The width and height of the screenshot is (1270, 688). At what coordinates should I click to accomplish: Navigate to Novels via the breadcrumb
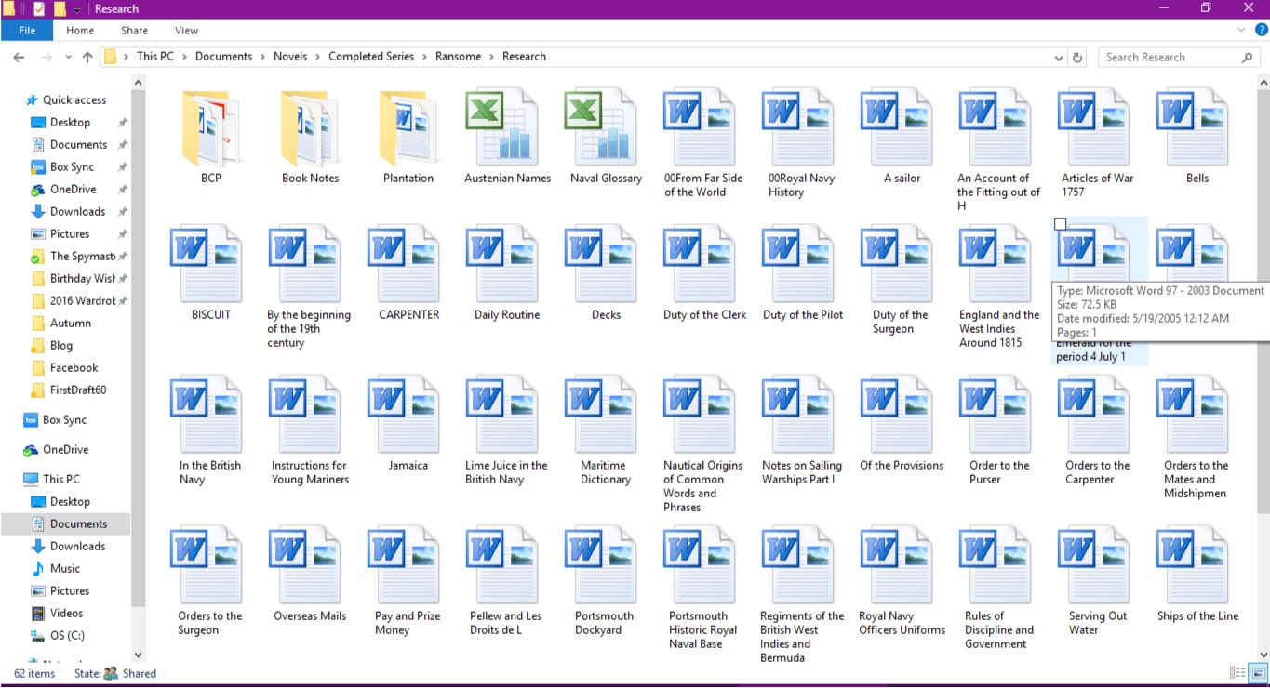point(290,57)
